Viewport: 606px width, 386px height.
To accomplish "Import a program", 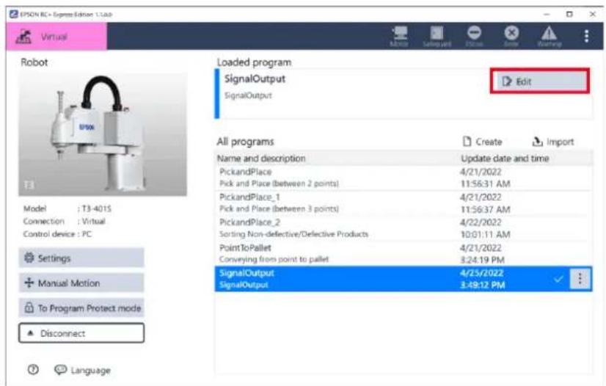I will pos(553,142).
